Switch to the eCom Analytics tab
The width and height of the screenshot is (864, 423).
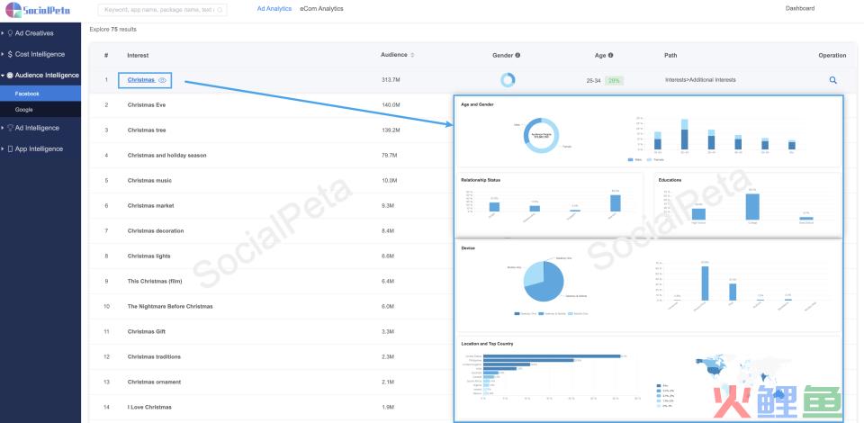point(321,9)
